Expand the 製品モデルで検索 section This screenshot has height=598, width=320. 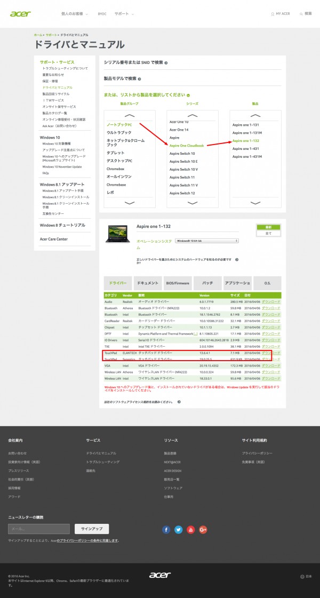coord(123,78)
